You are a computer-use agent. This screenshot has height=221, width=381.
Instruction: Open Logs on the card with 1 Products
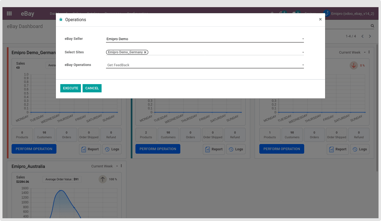(360, 149)
